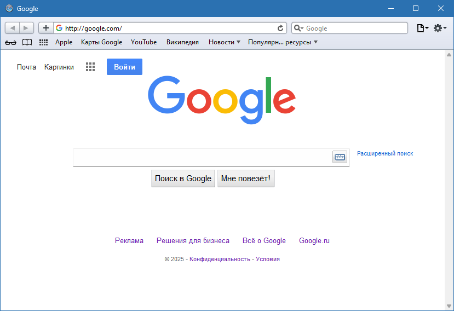This screenshot has width=454, height=311.
Task: Open the on-screen keyboard icon
Action: (340, 157)
